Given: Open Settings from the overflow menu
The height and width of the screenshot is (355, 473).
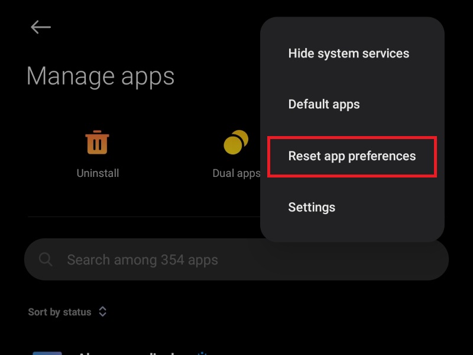Looking at the screenshot, I should point(312,208).
